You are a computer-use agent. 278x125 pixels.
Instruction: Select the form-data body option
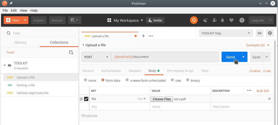point(103,80)
